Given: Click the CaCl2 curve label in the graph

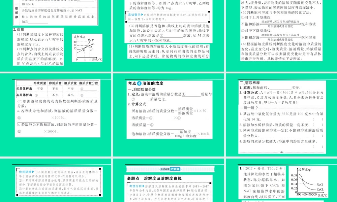Looking at the screenshot, I should point(320,190).
